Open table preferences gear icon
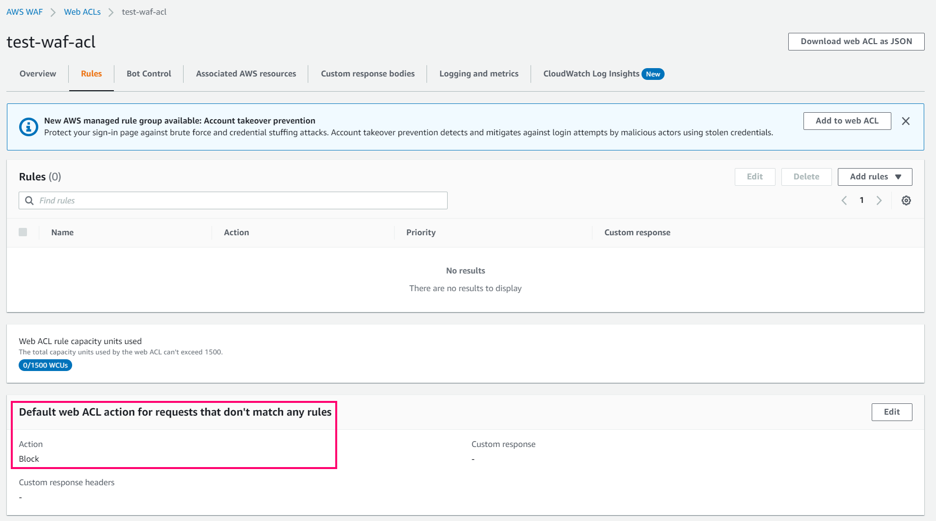Screen dimensions: 936x521 coord(906,200)
